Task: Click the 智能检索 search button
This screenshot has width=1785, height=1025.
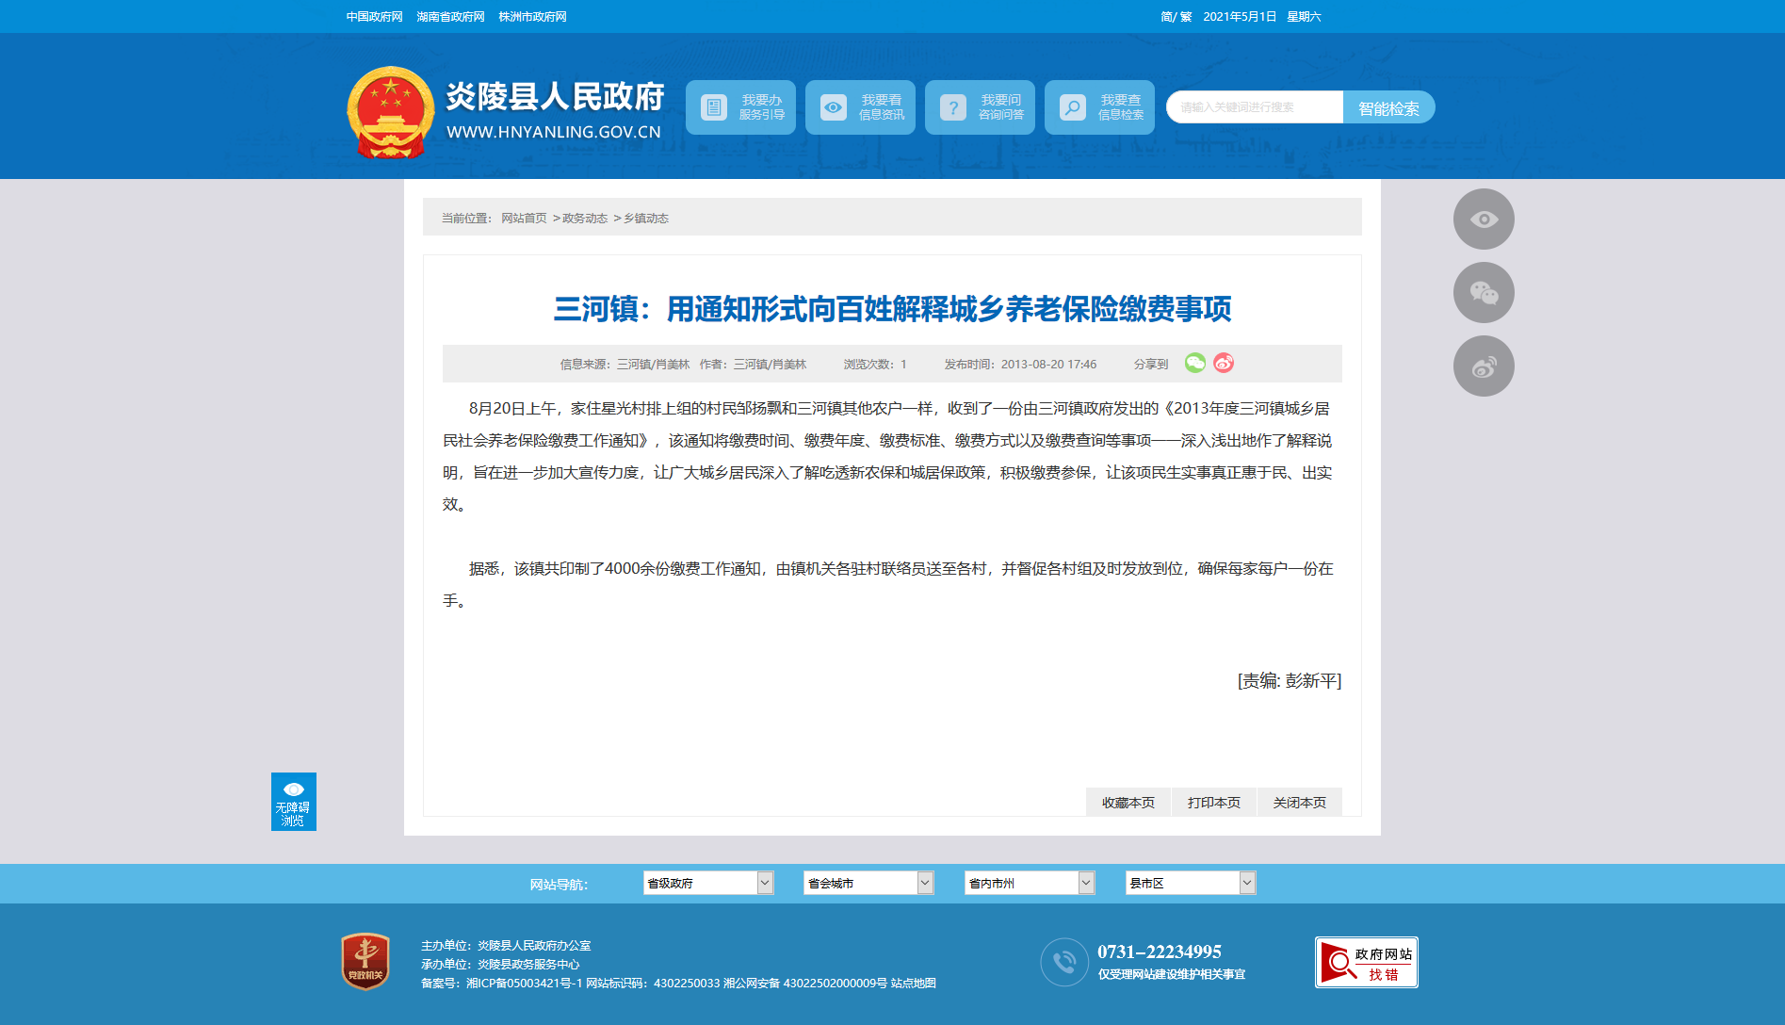Action: (1388, 107)
